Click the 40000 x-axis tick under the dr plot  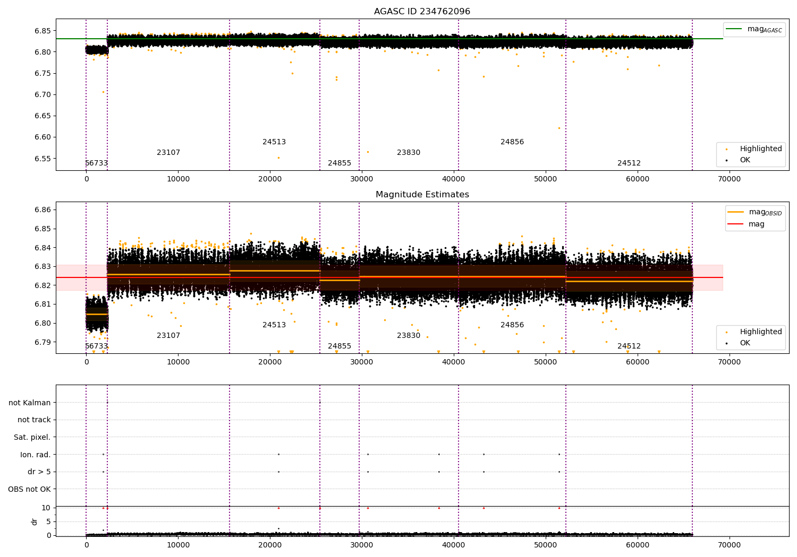click(454, 545)
